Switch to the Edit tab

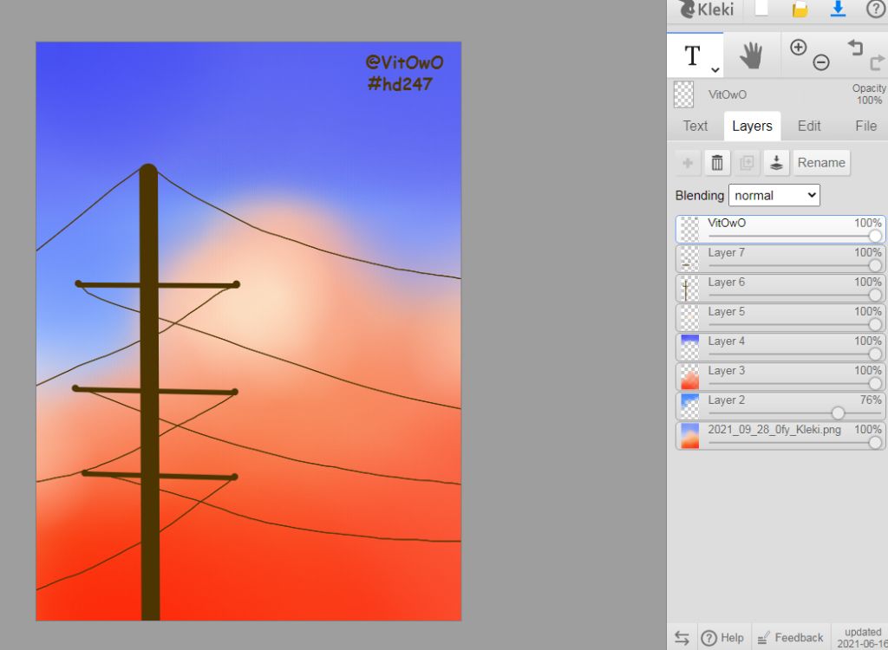click(809, 126)
